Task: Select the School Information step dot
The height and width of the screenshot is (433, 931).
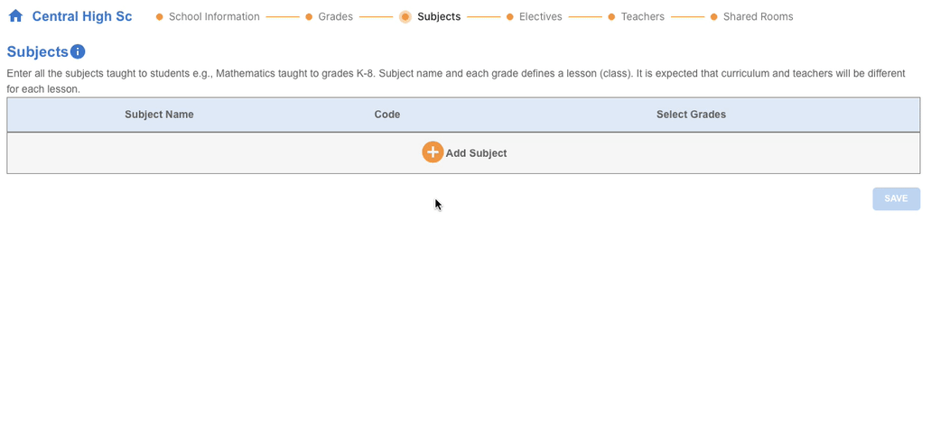Action: [159, 16]
